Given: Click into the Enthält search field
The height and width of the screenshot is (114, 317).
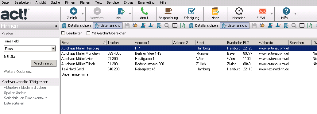Looking at the screenshot, I should (16, 64).
